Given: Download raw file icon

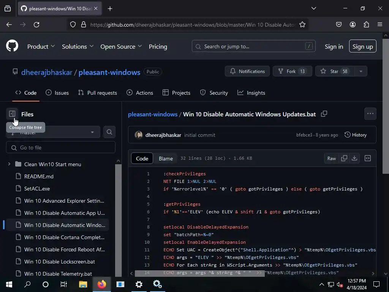Looking at the screenshot, I should (354, 158).
